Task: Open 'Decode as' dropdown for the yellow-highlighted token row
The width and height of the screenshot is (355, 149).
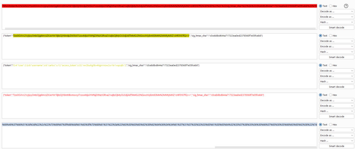Action: click(x=336, y=41)
